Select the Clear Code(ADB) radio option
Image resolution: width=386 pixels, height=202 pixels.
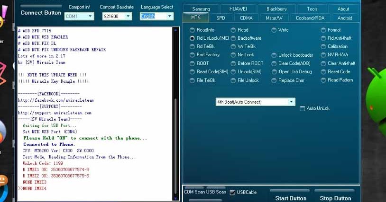(x=291, y=63)
